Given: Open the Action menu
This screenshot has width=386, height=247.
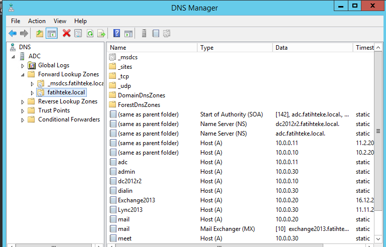Looking at the screenshot, I should click(37, 21).
